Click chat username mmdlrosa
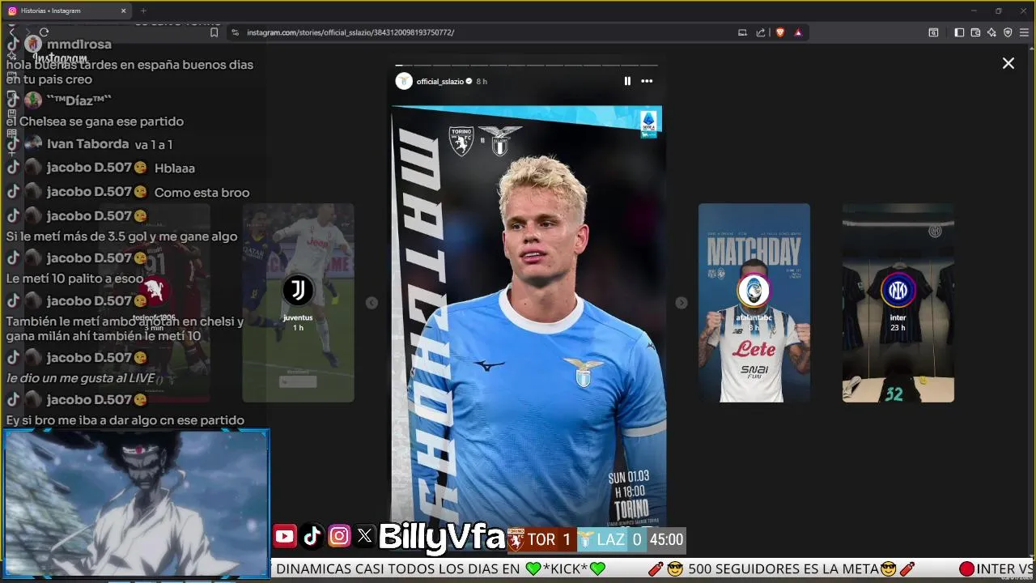 pos(79,44)
